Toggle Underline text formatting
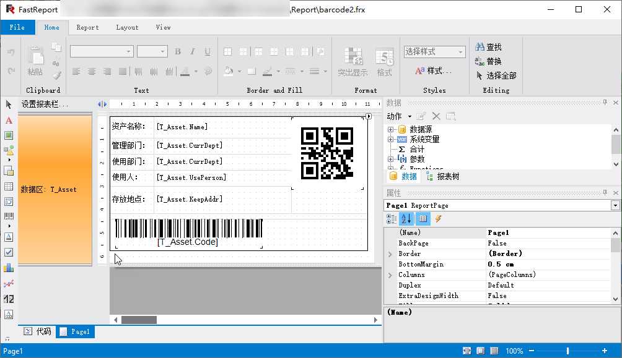 [207, 51]
